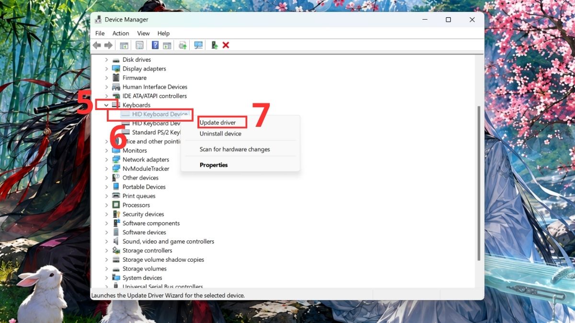This screenshot has width=575, height=323.
Task: Expand Sound, video and game controllers
Action: point(107,241)
